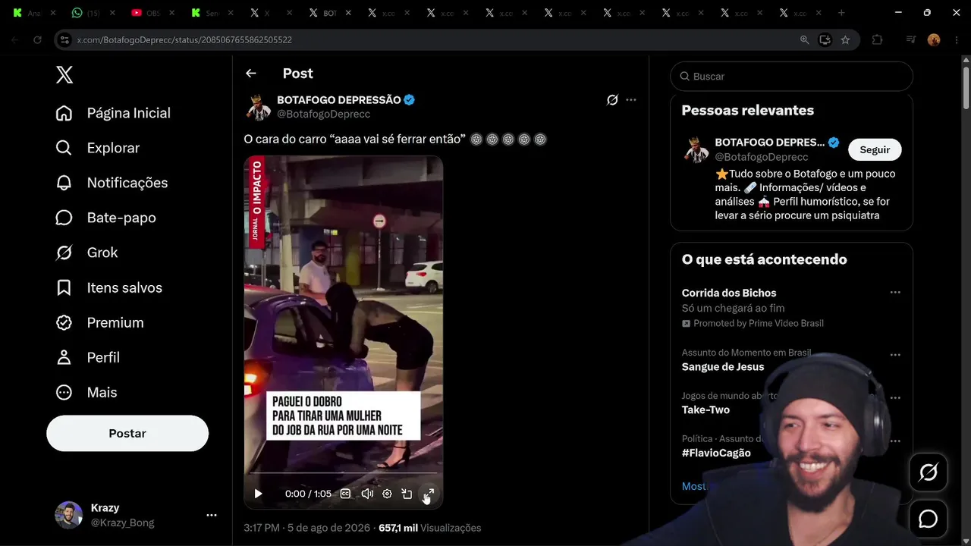Viewport: 971px width, 546px height.
Task: Open the #FlavioCagão trend
Action: (716, 453)
